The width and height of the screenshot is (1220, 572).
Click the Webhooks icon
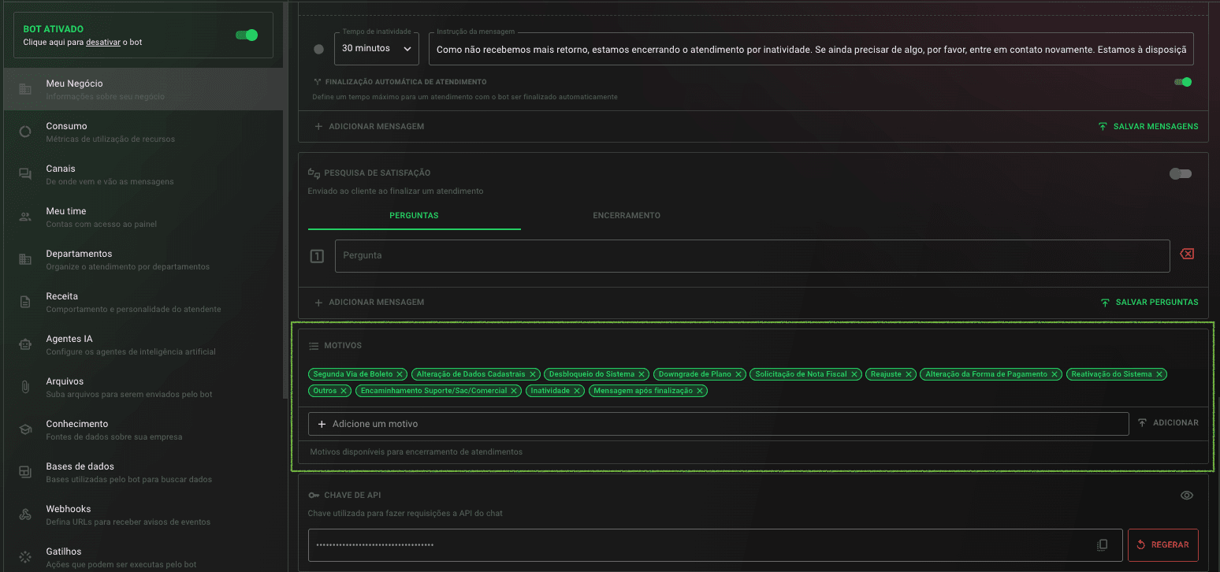point(25,514)
